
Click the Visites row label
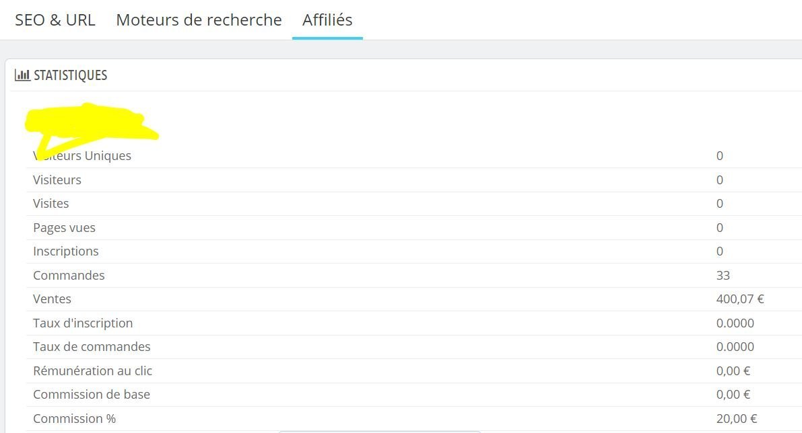(51, 203)
